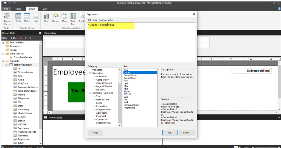The height and width of the screenshot is (148, 281).
Task: Collapse the Operators category
Action: click(90, 73)
